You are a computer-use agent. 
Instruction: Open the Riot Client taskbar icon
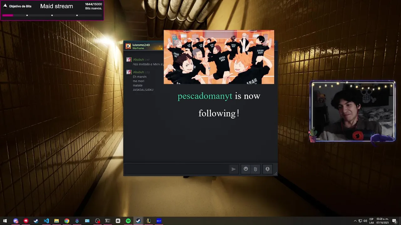pyautogui.click(x=26, y=221)
